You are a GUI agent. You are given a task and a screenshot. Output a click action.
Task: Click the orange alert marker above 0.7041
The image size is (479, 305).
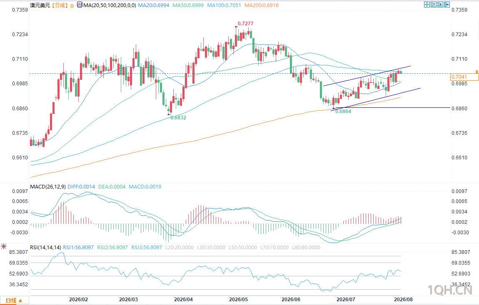(x=477, y=71)
